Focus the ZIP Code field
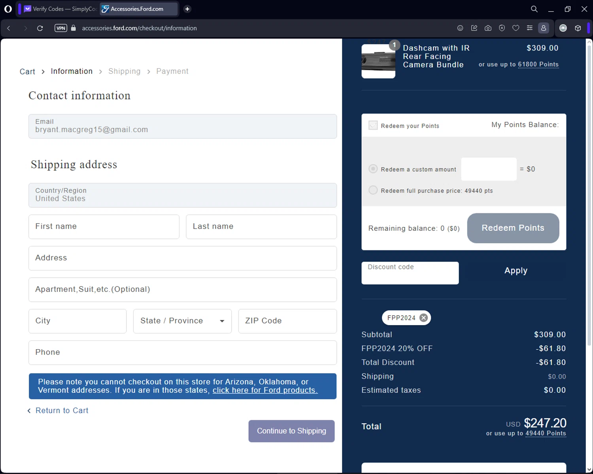593x474 pixels. [287, 321]
